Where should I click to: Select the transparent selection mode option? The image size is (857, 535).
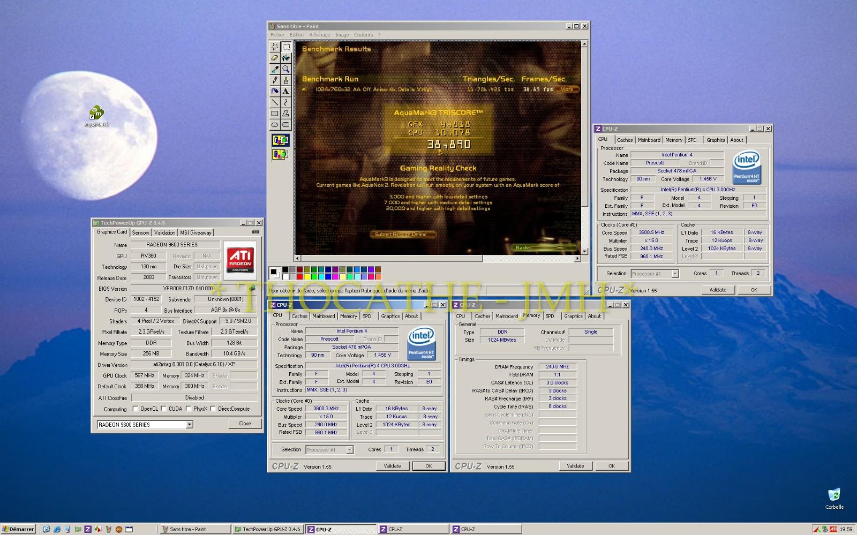[281, 154]
